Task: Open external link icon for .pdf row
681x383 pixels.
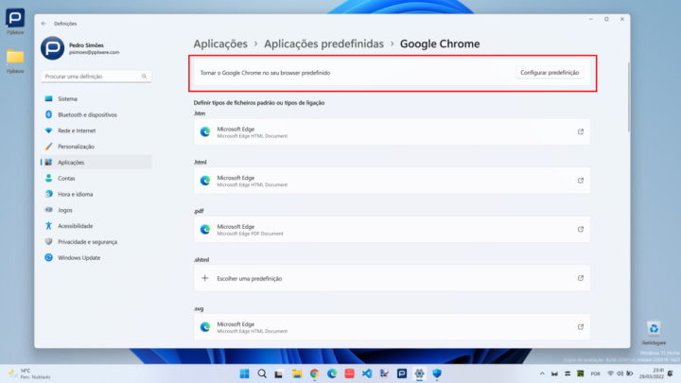Action: 580,229
